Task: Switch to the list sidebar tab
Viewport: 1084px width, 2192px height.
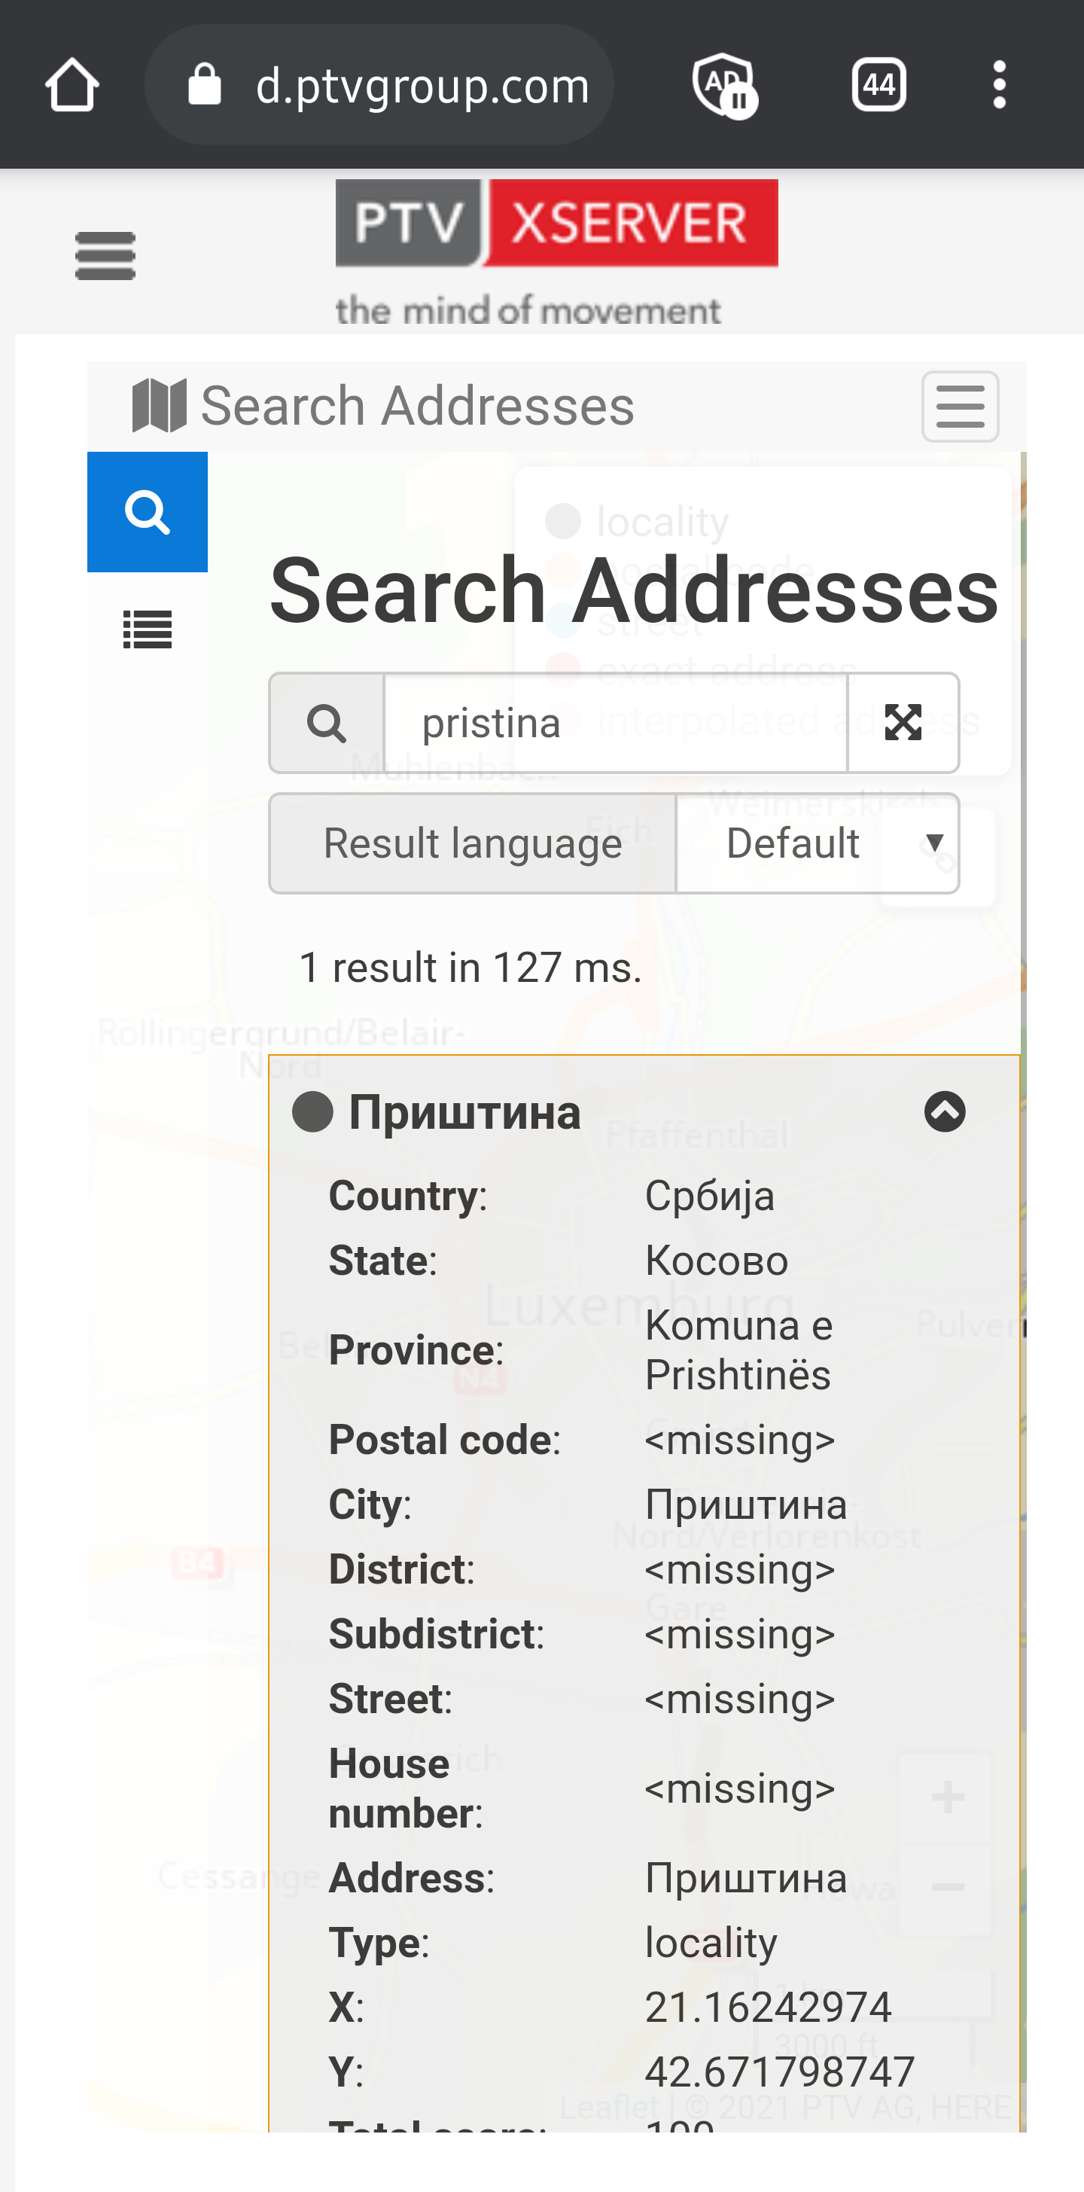Action: pos(148,630)
